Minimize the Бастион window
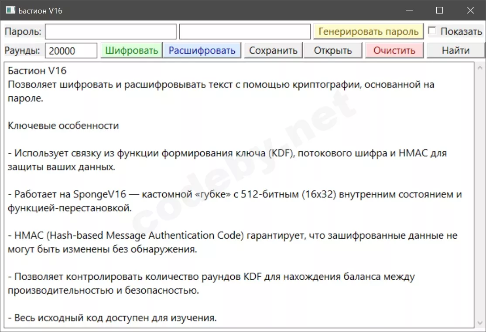This screenshot has width=486, height=332. [409, 10]
